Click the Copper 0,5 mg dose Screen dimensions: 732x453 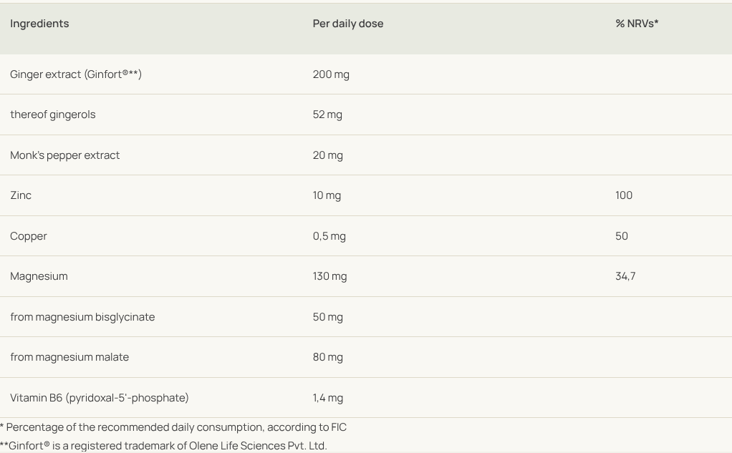pos(329,236)
